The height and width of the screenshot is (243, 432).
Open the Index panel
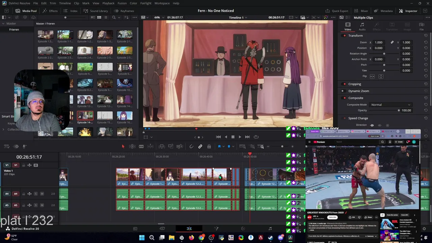point(71,11)
